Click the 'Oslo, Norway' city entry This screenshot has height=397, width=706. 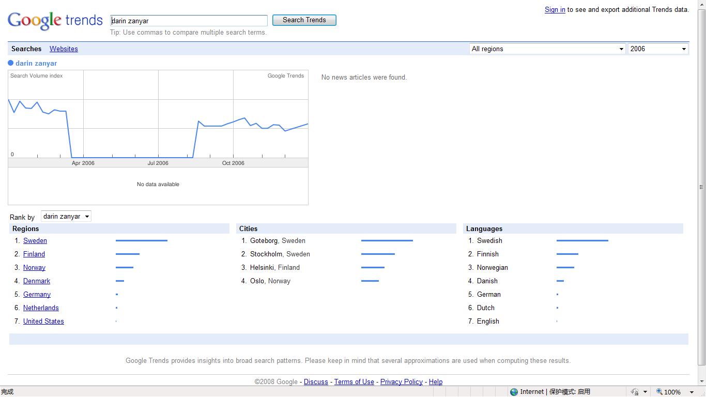coord(270,281)
